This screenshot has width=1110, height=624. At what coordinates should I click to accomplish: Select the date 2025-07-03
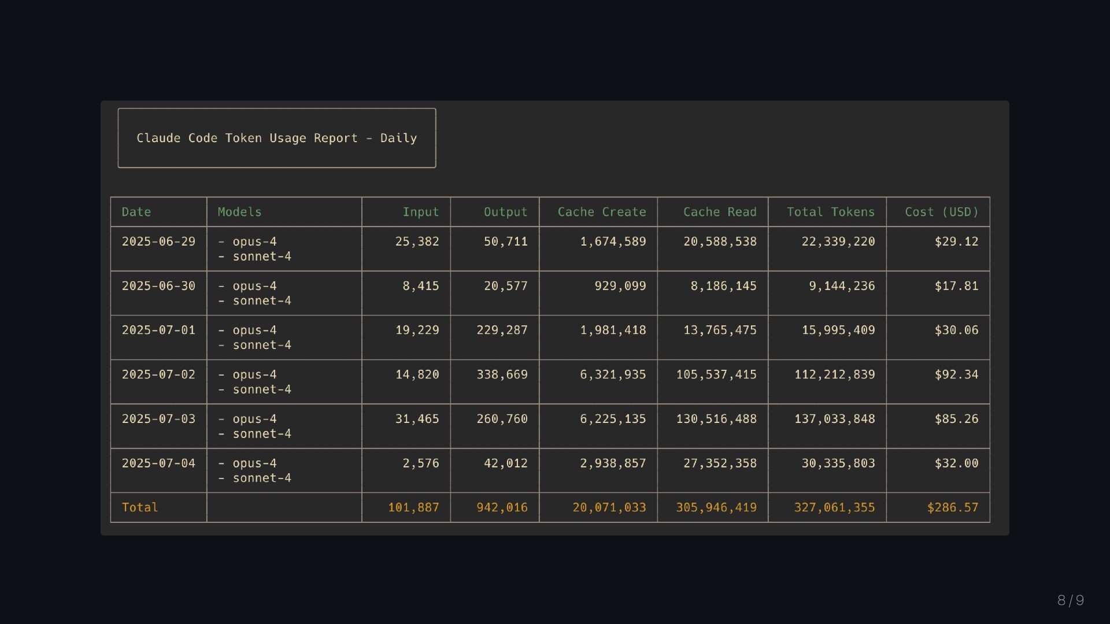[158, 419]
